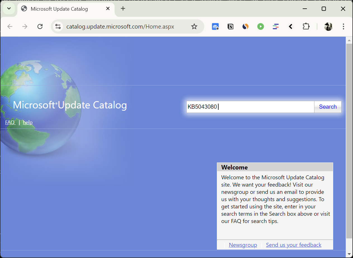
Task: Open the Extensions puzzle piece menu
Action: point(306,27)
